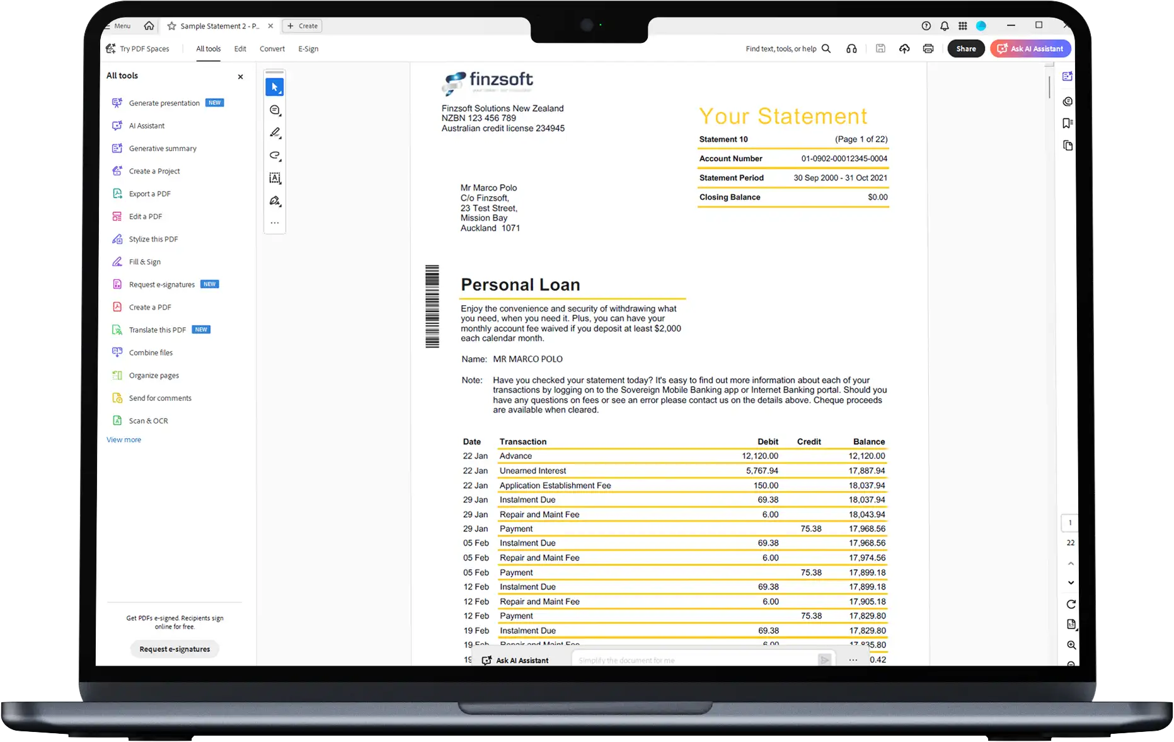Choose the draw freehand lasso tool
Screen dimensions: 1174x742
tap(275, 156)
